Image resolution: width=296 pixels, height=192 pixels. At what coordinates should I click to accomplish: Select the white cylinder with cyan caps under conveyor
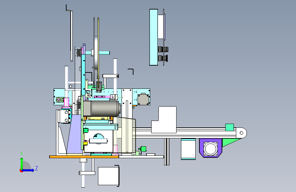coord(188,149)
